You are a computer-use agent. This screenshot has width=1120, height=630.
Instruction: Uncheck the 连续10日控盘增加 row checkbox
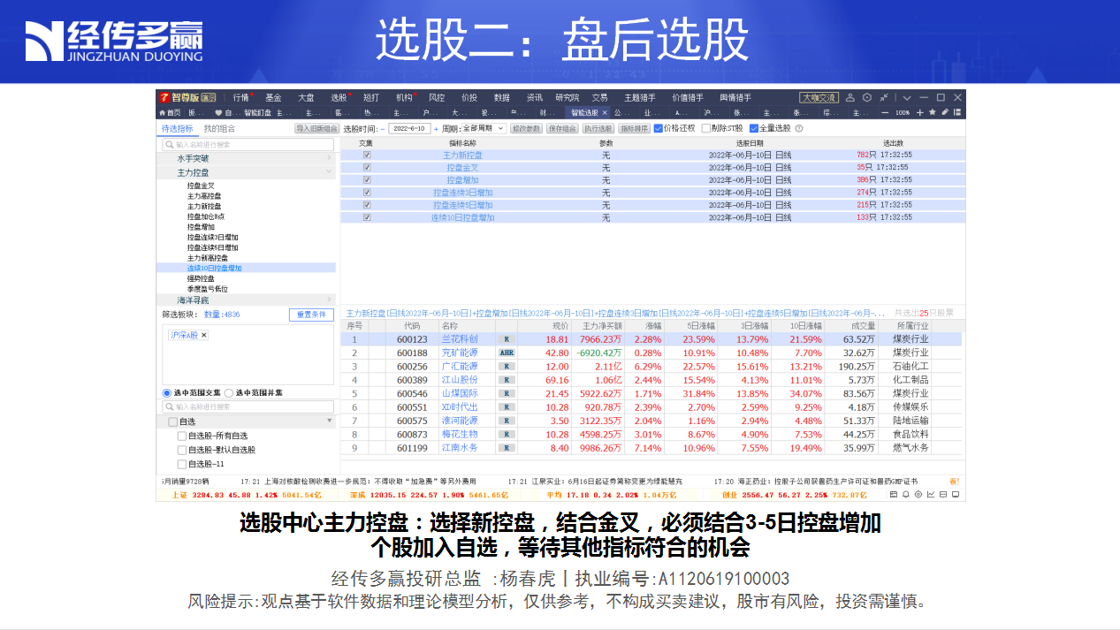(x=367, y=217)
